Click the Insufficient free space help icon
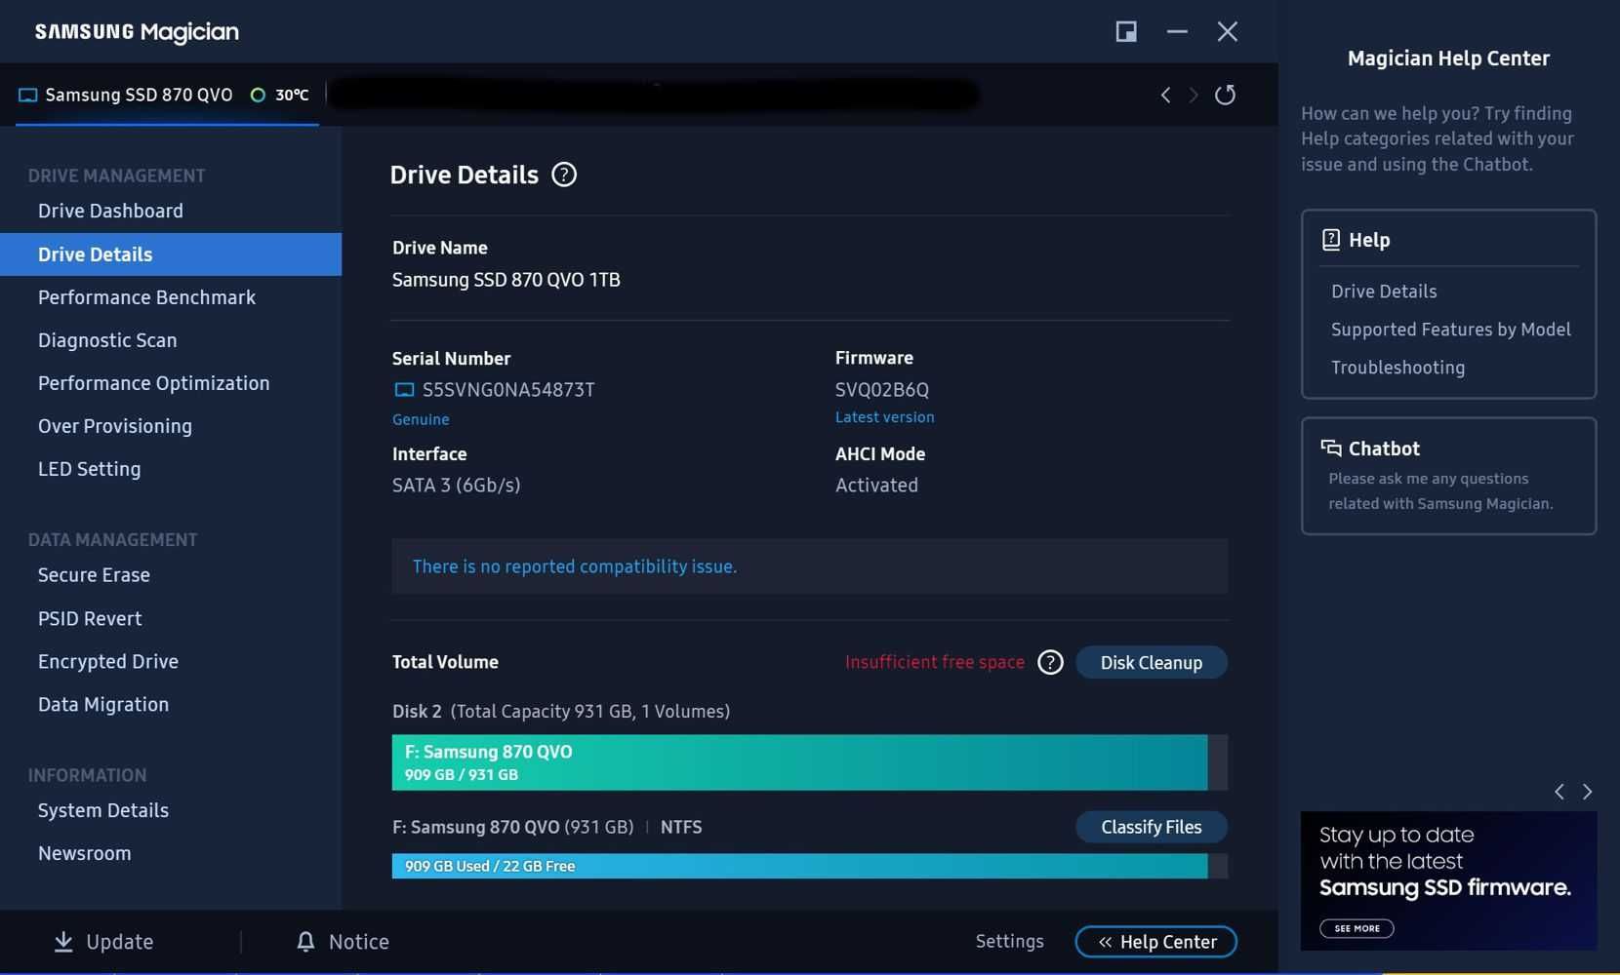Viewport: 1620px width, 975px height. click(1050, 663)
